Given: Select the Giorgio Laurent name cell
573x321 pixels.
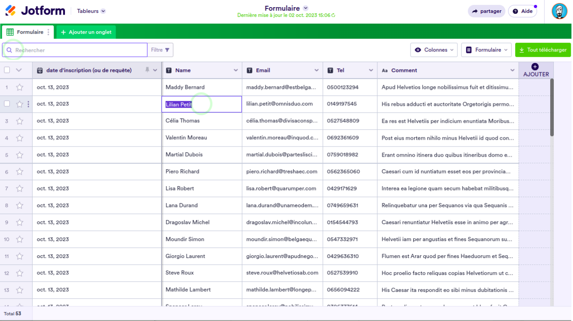Looking at the screenshot, I should 202,257.
